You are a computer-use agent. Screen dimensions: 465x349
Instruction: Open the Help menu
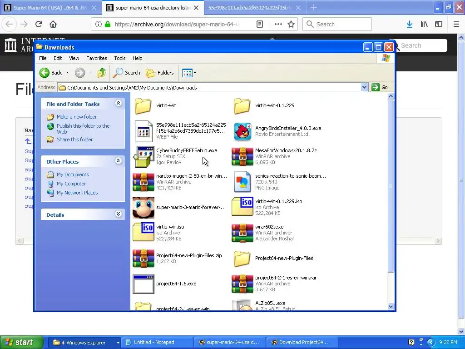pos(137,58)
